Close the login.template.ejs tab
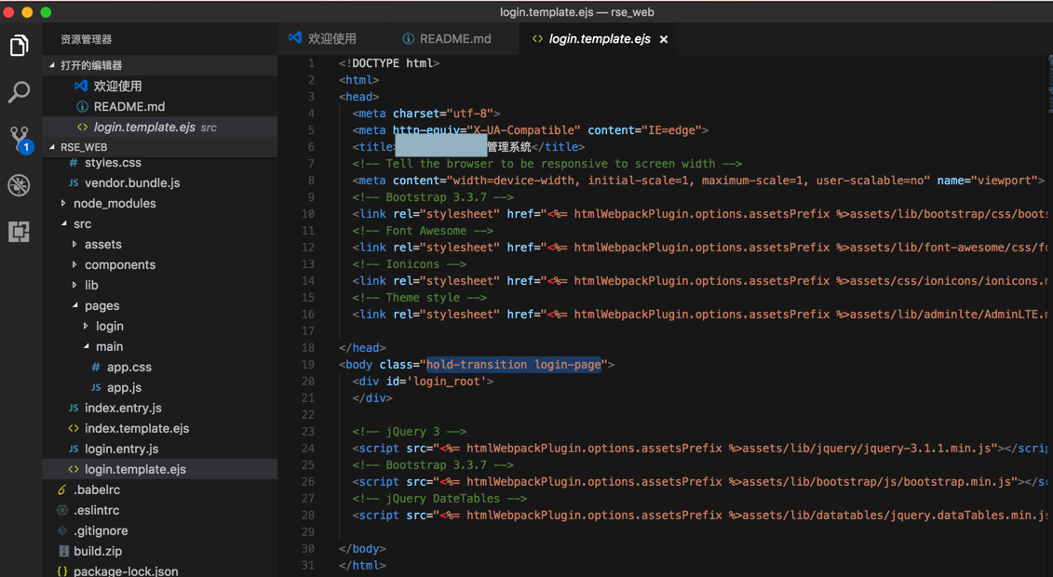Image resolution: width=1053 pixels, height=577 pixels. point(664,39)
